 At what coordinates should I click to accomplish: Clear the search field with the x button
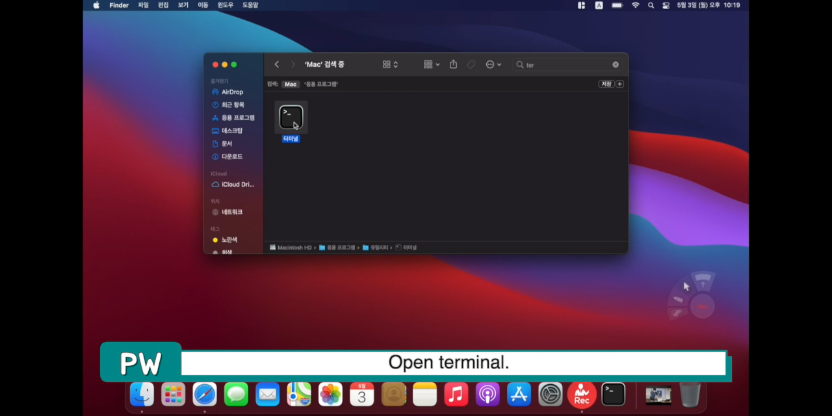coord(616,64)
